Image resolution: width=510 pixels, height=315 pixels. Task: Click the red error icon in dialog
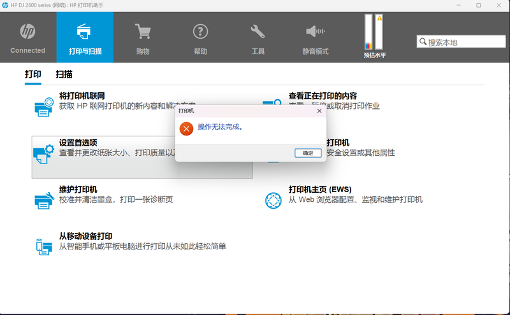coord(186,129)
